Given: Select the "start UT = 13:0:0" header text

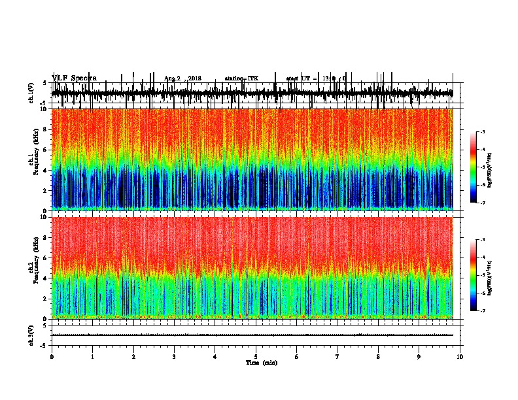Looking at the screenshot, I should click(317, 78).
